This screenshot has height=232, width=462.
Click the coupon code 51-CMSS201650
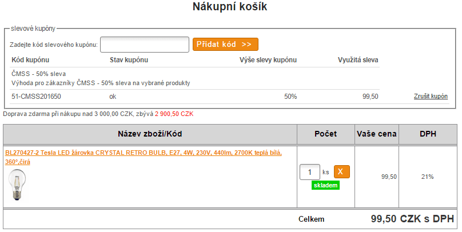(x=36, y=97)
